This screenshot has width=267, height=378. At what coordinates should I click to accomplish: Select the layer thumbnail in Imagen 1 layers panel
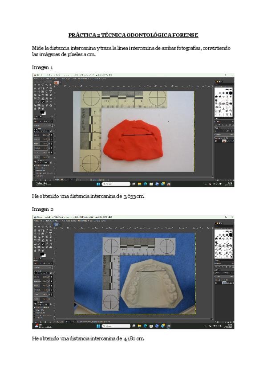tap(224, 142)
